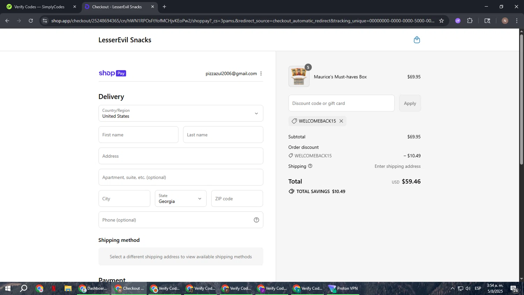The image size is (524, 295).
Task: Open Chrome's three-dot menu
Action: [x=517, y=21]
